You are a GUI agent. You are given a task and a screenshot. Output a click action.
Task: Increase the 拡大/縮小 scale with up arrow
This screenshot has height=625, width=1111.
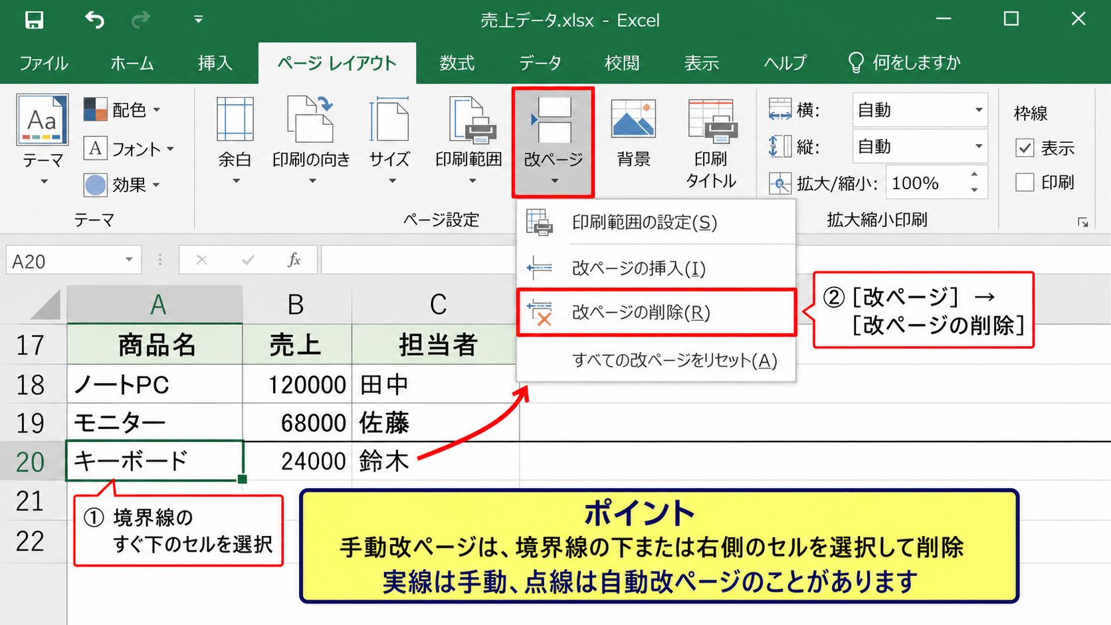[x=974, y=175]
